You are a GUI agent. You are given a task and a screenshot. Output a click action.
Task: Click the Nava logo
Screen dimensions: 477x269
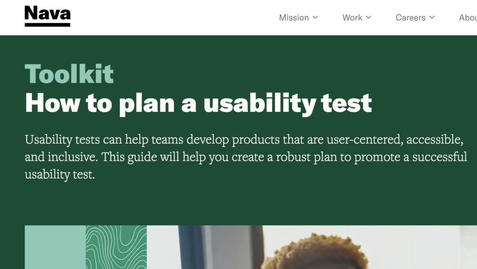tap(47, 15)
